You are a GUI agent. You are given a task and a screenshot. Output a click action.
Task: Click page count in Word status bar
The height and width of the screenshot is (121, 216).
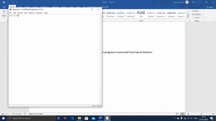pyautogui.click(x=5, y=114)
